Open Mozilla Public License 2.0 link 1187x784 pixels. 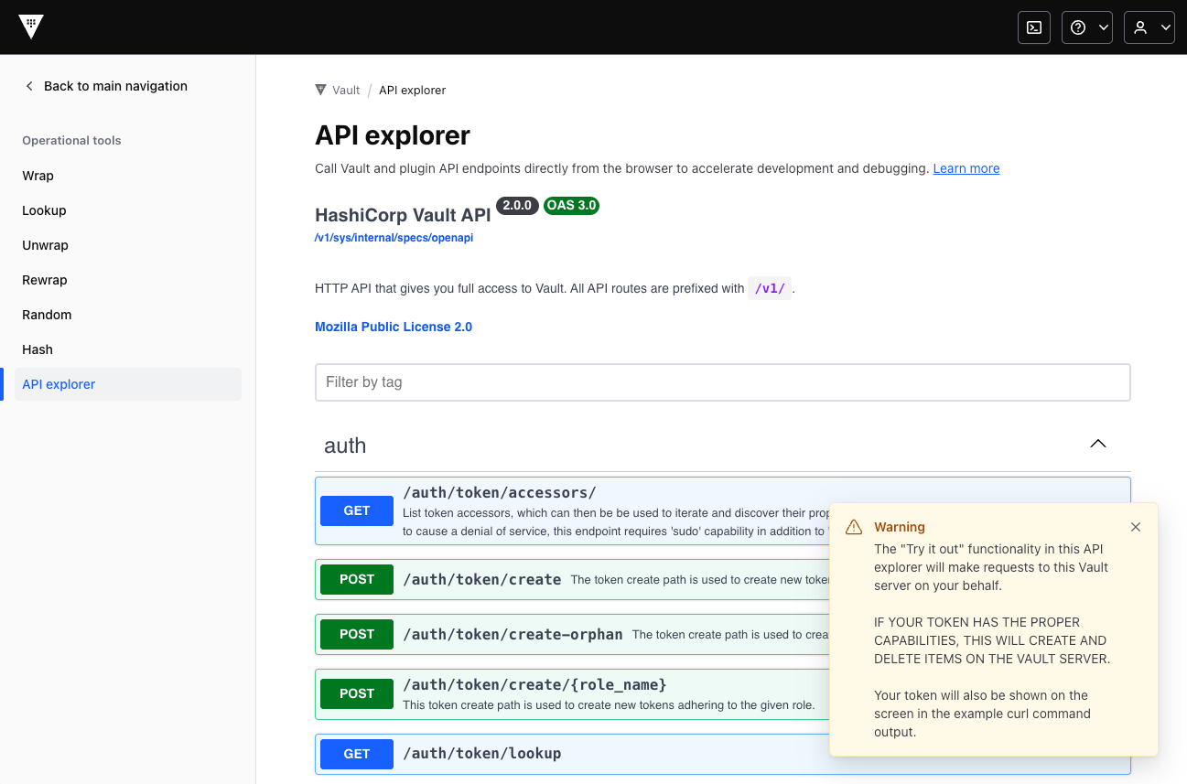tap(394, 327)
